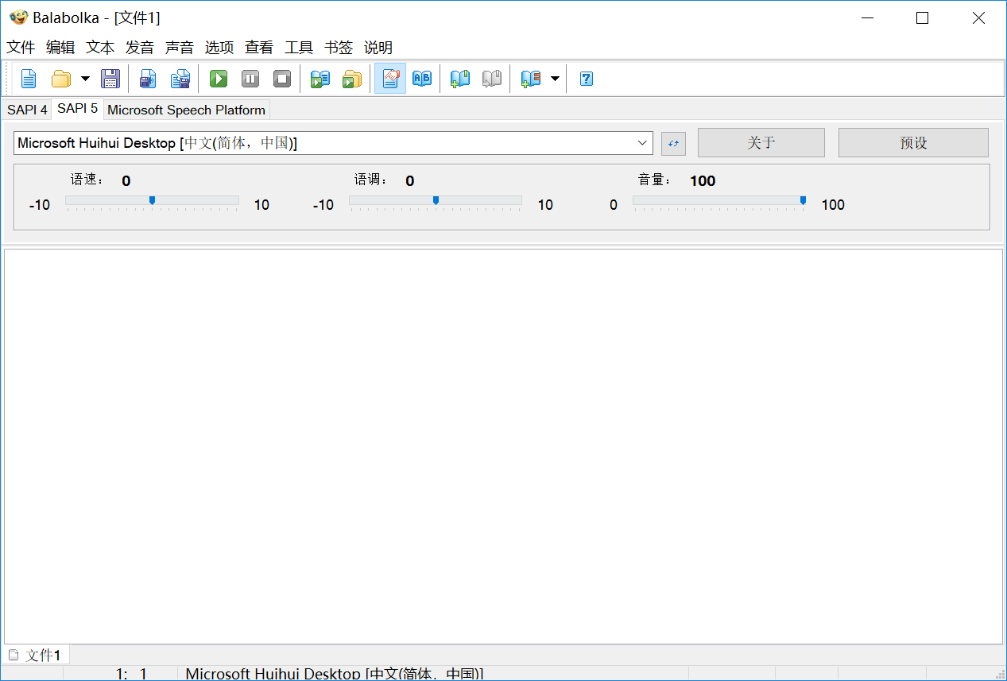Create a new document with toolbar icon
The width and height of the screenshot is (1007, 681).
click(x=29, y=79)
